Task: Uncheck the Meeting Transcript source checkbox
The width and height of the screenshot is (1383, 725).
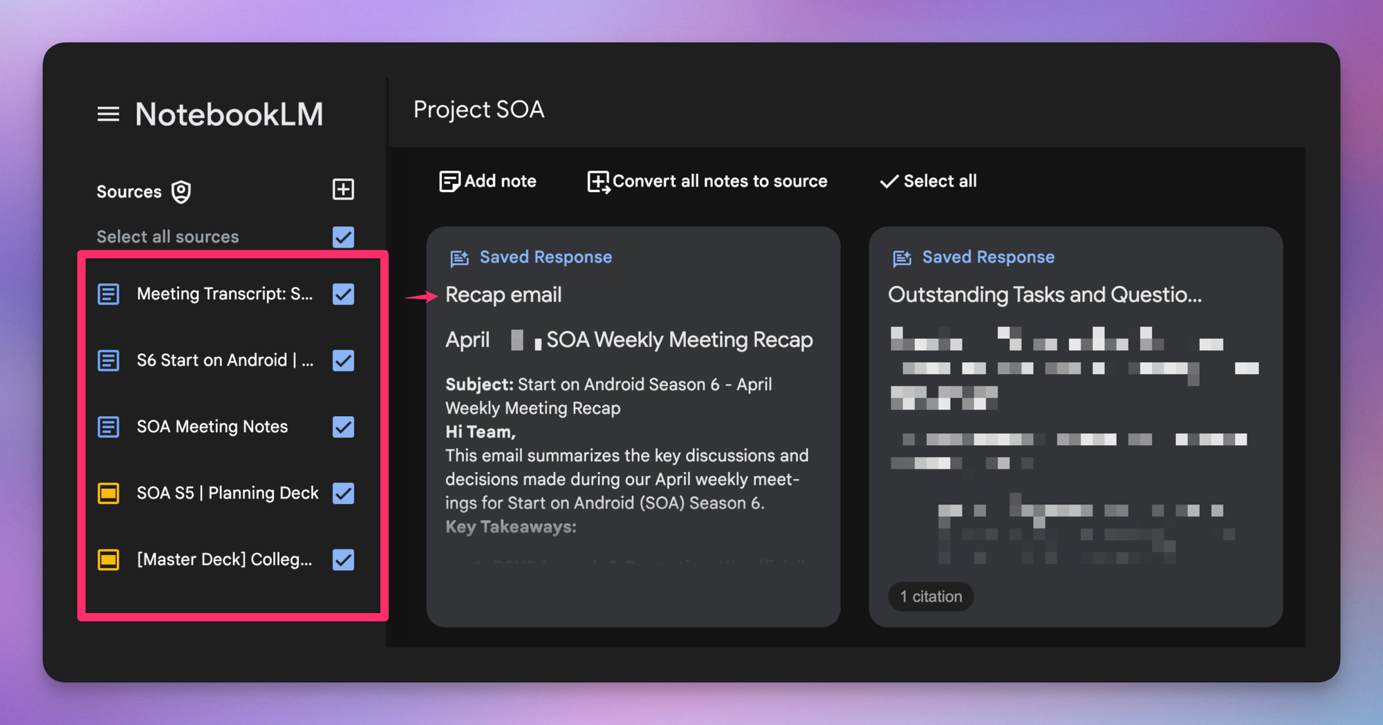Action: pyautogui.click(x=343, y=294)
